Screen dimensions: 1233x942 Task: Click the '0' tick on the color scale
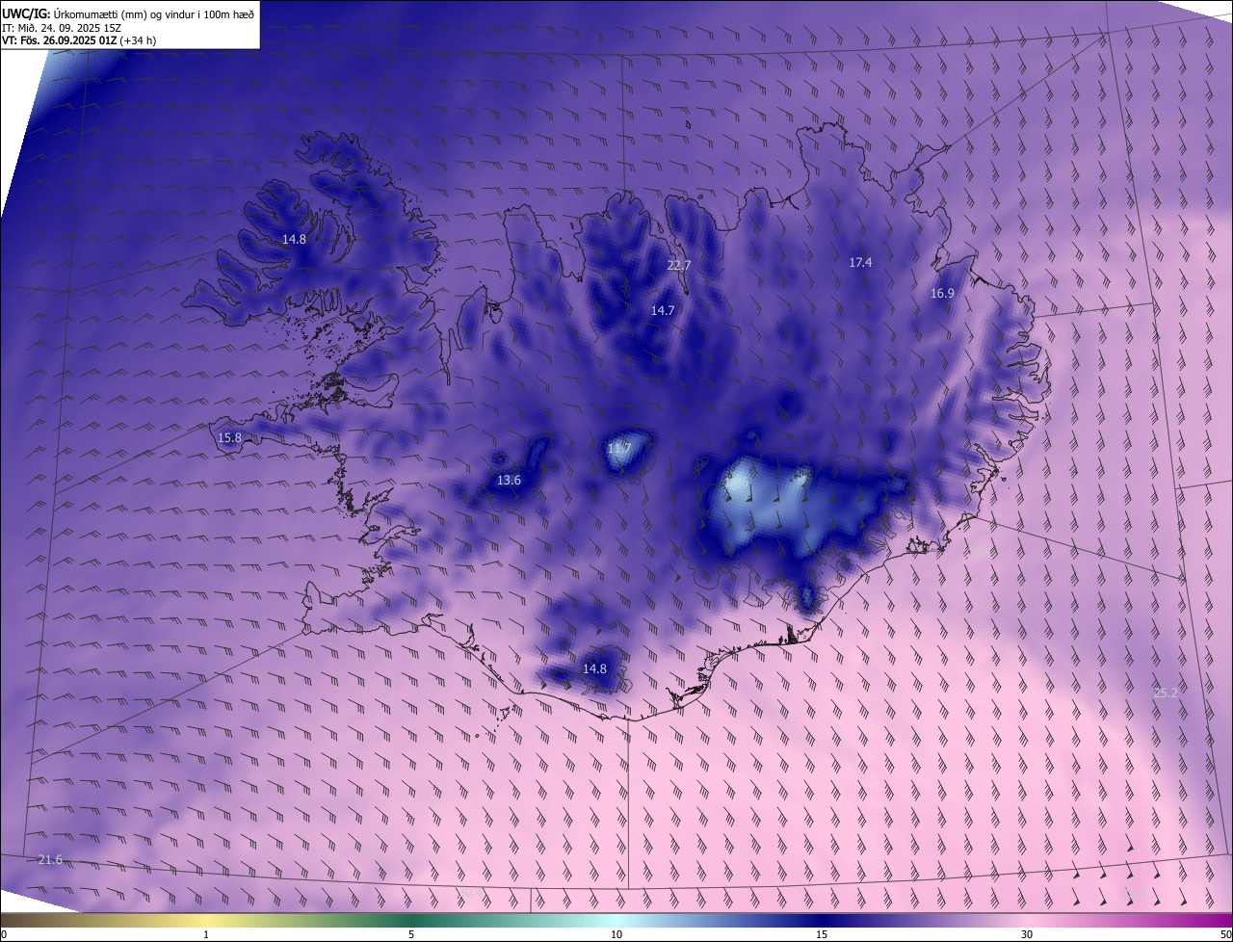(x=4, y=934)
